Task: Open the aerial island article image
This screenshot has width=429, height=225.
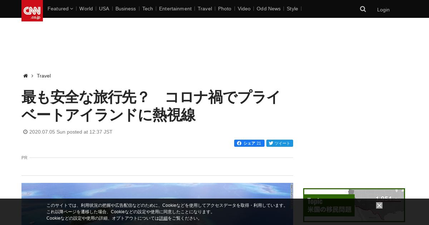Action: tap(157, 204)
